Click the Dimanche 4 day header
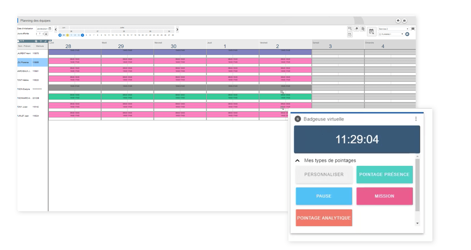The height and width of the screenshot is (250, 471). [x=390, y=45]
